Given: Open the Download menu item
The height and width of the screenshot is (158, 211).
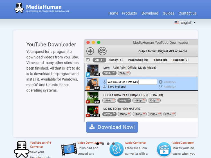Looking at the screenshot, I should click(x=150, y=13).
